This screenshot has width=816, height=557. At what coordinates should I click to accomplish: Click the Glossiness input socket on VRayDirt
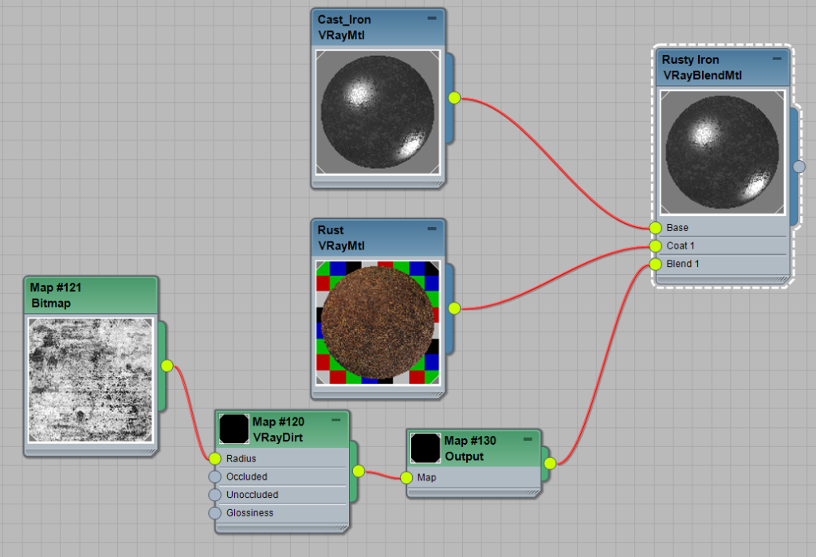click(x=214, y=513)
